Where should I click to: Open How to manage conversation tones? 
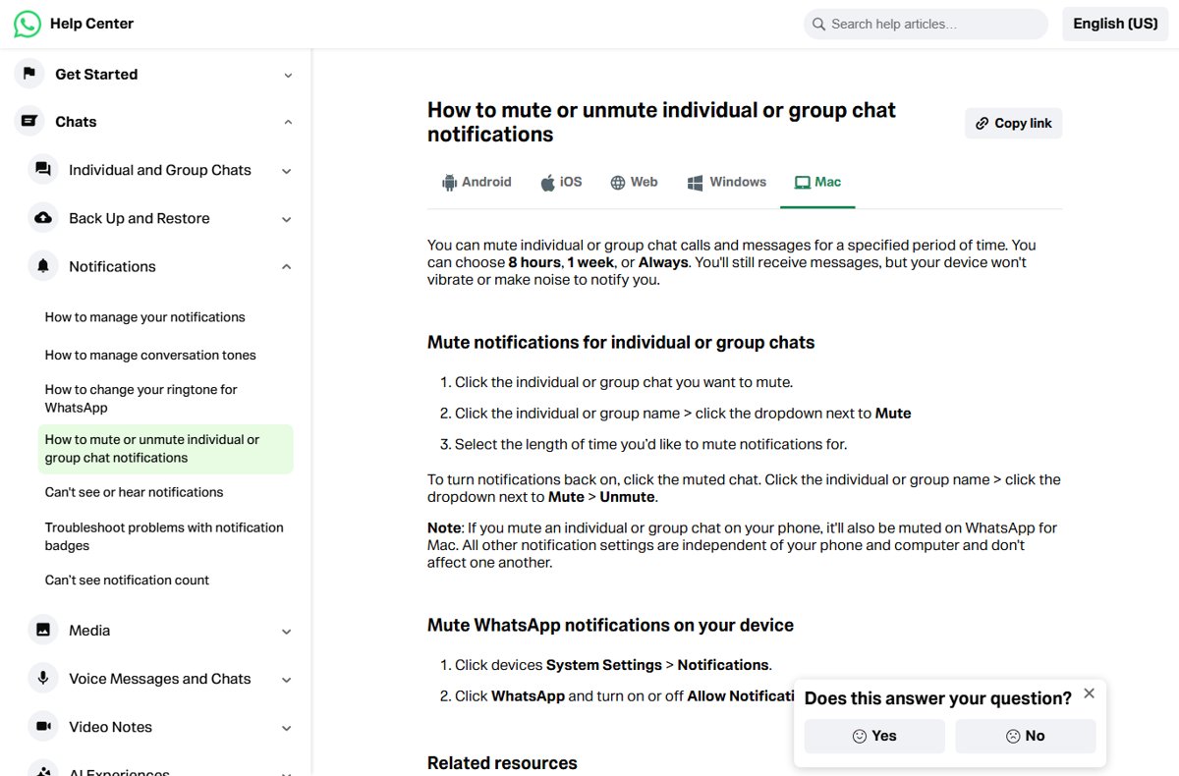[150, 355]
